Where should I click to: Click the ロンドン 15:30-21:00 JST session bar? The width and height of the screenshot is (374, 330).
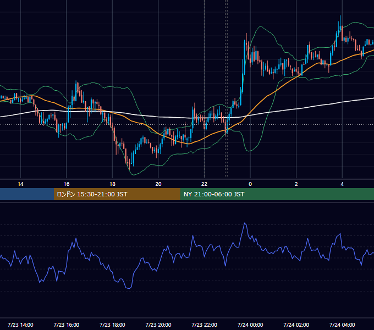pyautogui.click(x=117, y=194)
